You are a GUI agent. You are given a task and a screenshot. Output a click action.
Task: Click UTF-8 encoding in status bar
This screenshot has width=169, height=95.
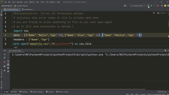[137, 94]
